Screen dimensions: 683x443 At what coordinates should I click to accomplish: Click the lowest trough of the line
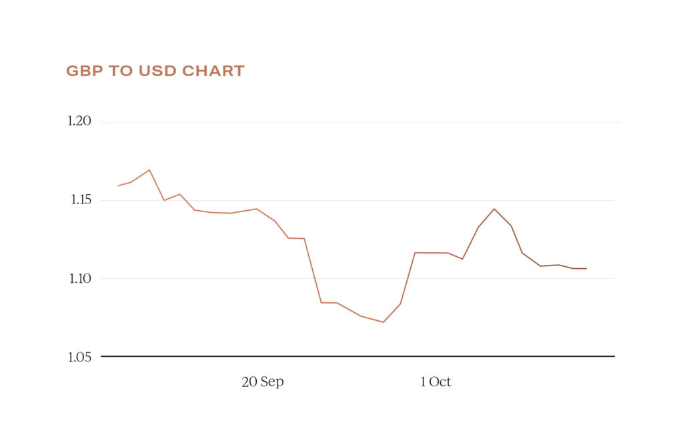point(383,322)
